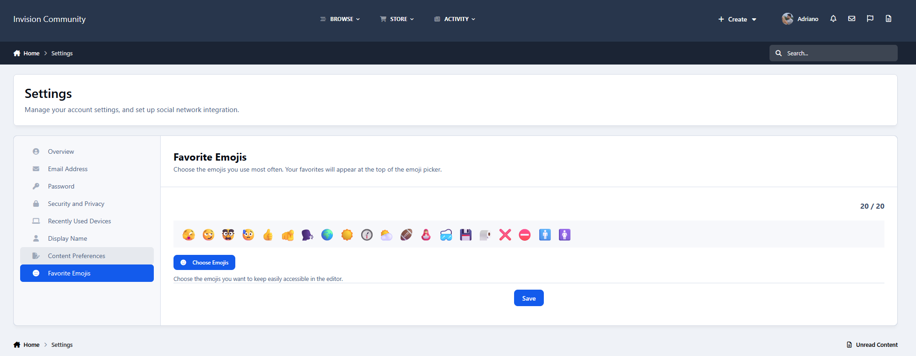Open the messages envelope icon
Screen dimensions: 916x356
click(x=851, y=19)
